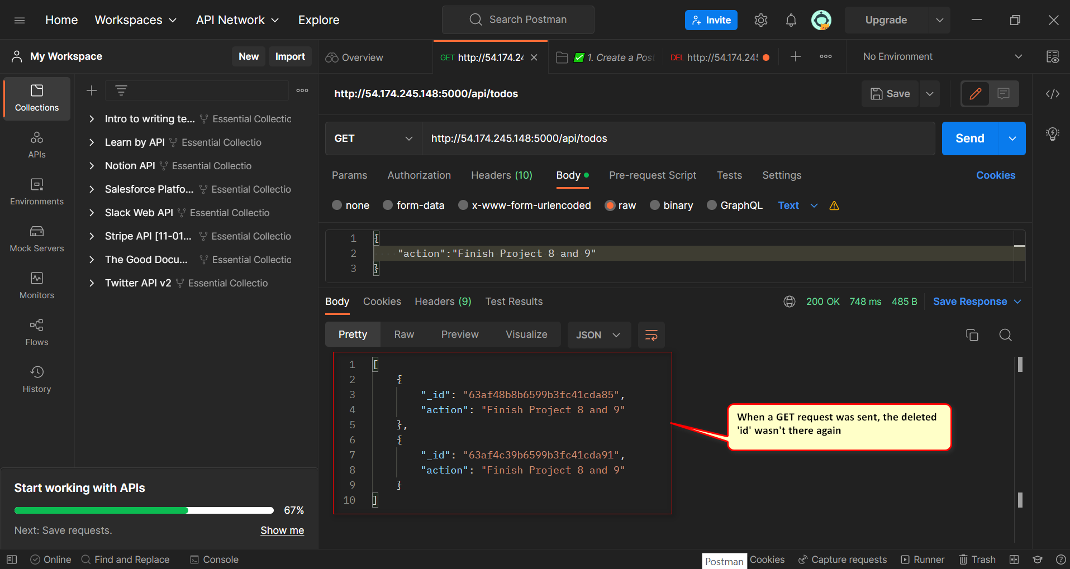Switch to the Authorization tab
The width and height of the screenshot is (1070, 569).
419,175
